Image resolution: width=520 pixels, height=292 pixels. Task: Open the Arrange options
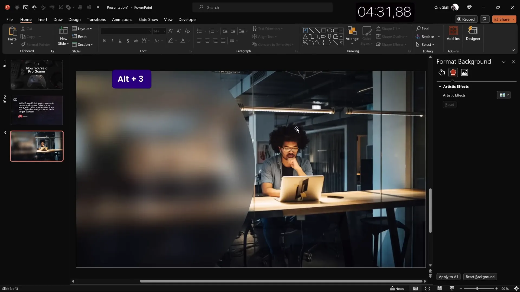coord(352,35)
